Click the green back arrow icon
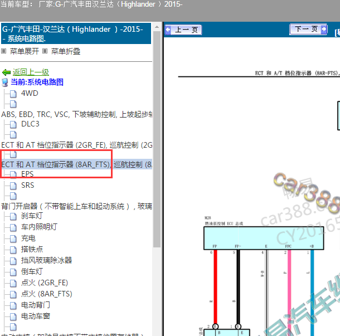The width and height of the screenshot is (340, 336). tap(6, 72)
